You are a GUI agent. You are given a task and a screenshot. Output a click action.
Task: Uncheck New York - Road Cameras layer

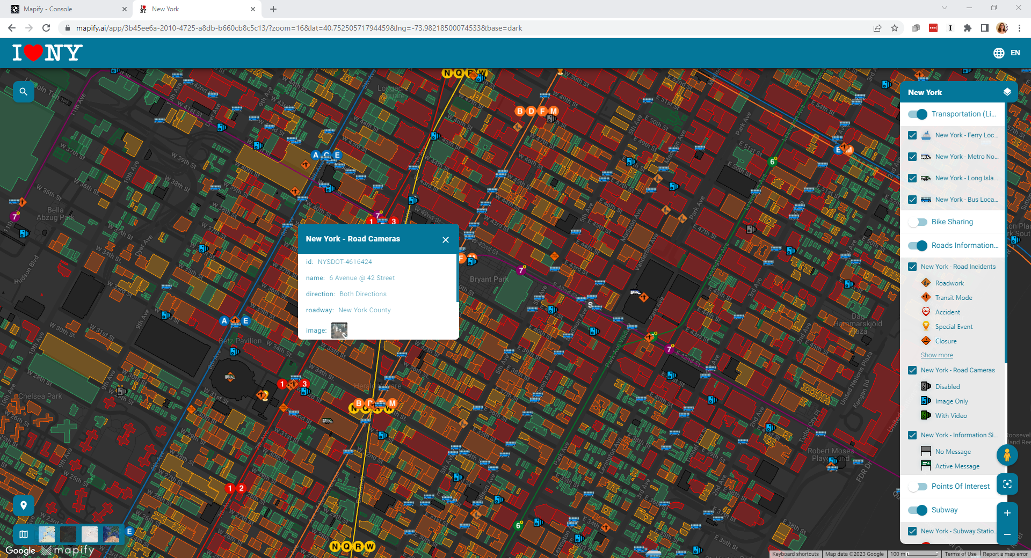point(912,370)
